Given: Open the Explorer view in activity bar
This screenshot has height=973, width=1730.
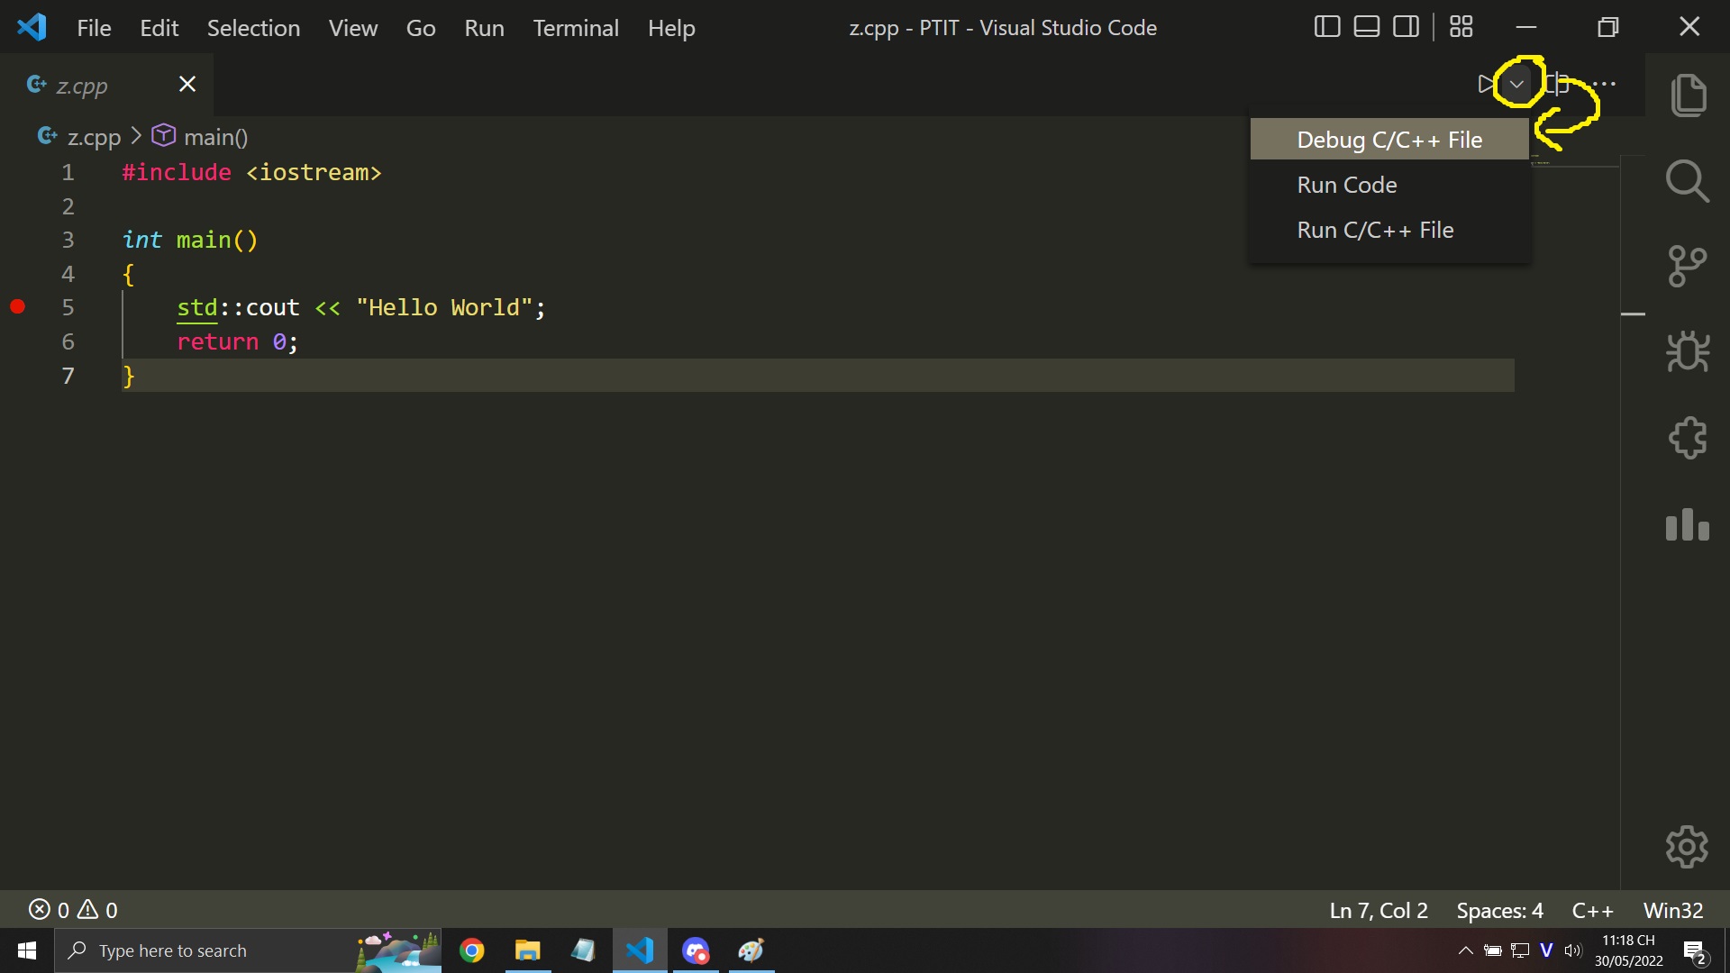Looking at the screenshot, I should click(1688, 95).
